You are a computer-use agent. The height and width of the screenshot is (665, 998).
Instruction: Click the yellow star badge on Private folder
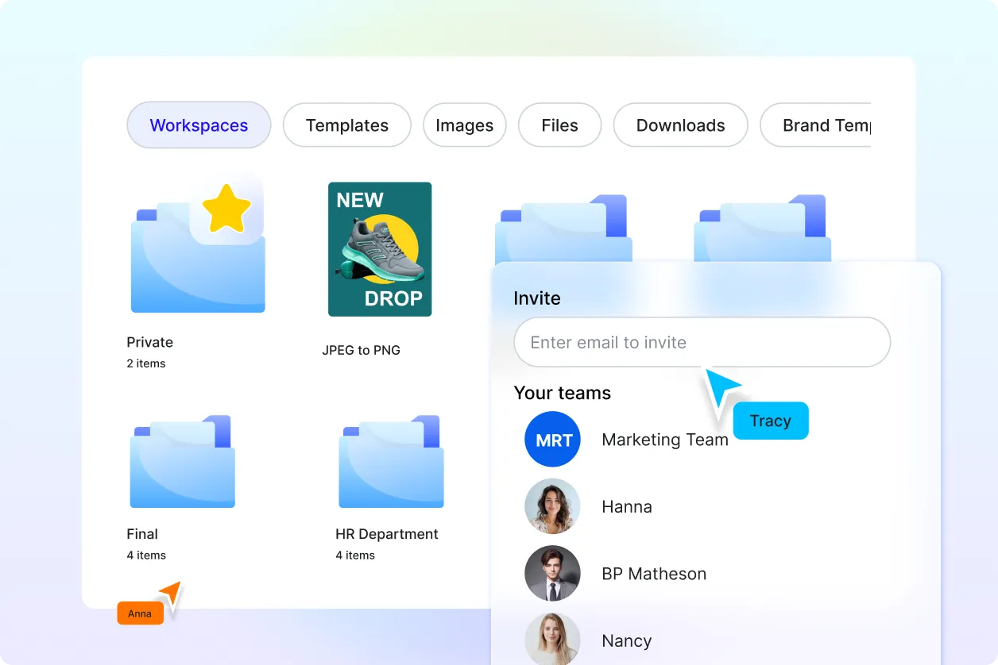pos(226,209)
